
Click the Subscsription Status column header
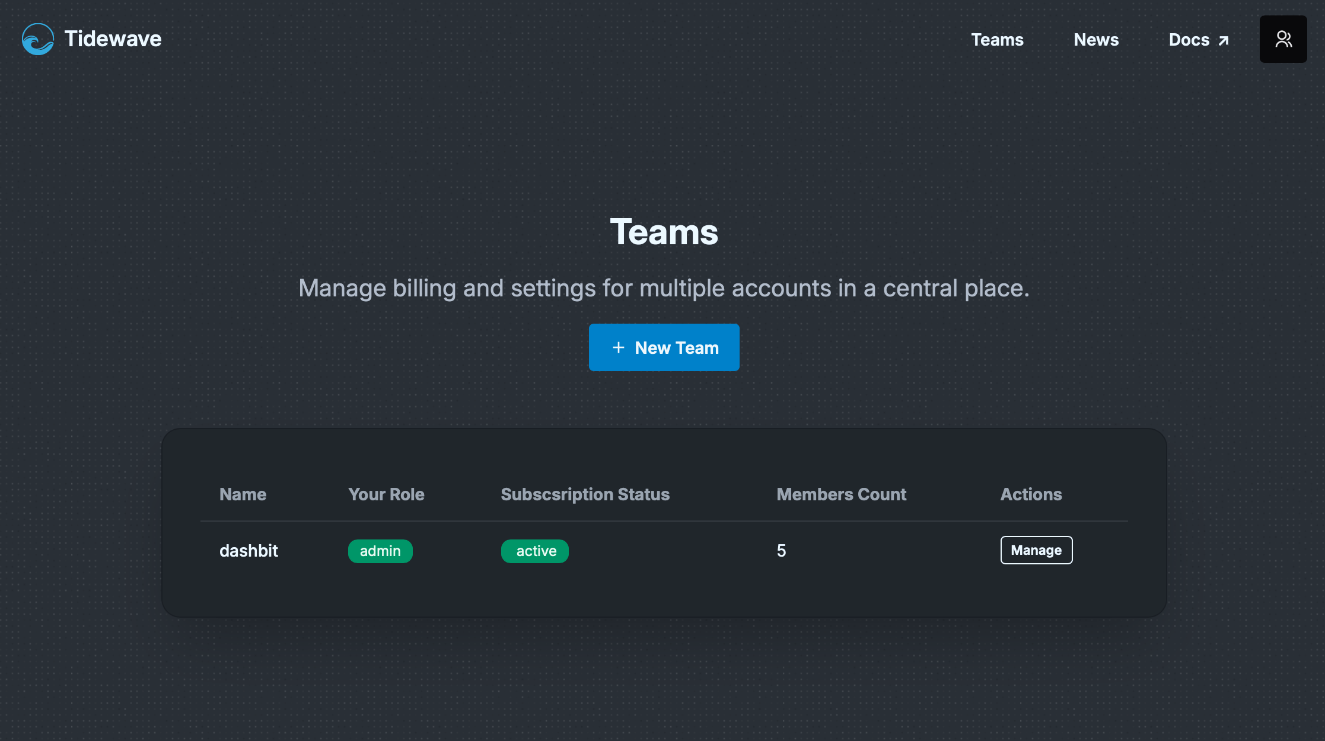point(585,494)
